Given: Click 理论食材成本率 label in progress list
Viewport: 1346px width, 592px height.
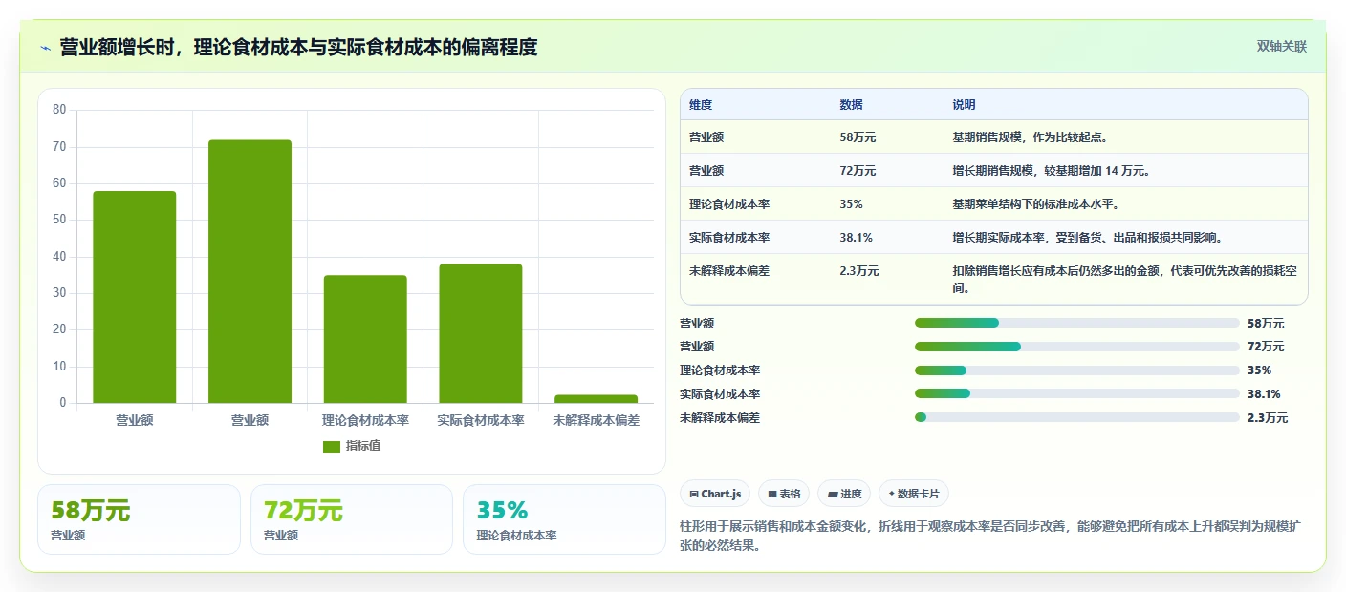Looking at the screenshot, I should point(720,370).
